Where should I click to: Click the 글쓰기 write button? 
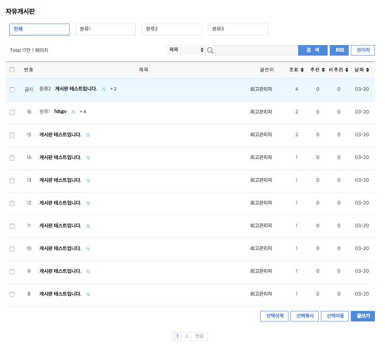click(363, 316)
